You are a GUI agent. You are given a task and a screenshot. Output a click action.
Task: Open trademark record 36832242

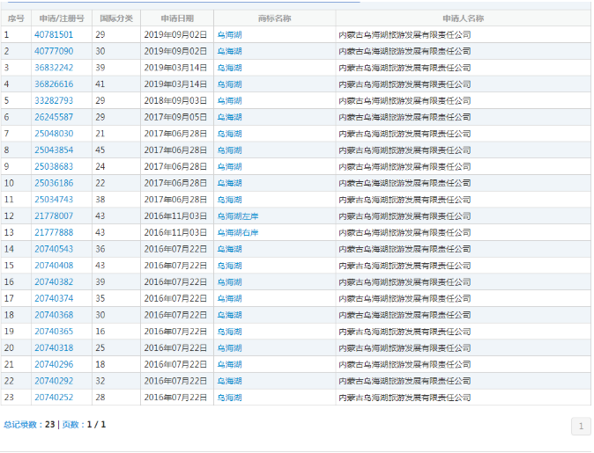tap(54, 68)
